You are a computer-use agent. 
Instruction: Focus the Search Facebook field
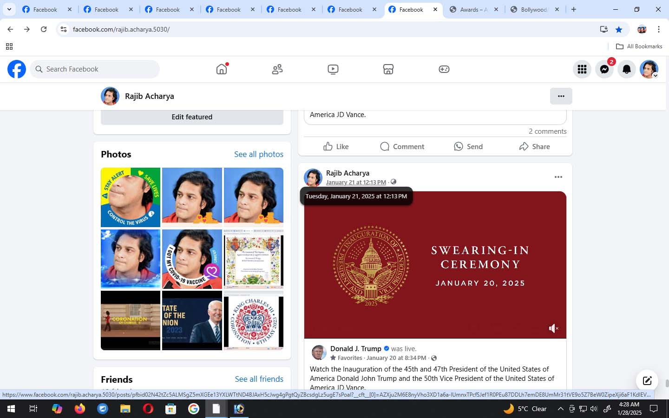[95, 69]
